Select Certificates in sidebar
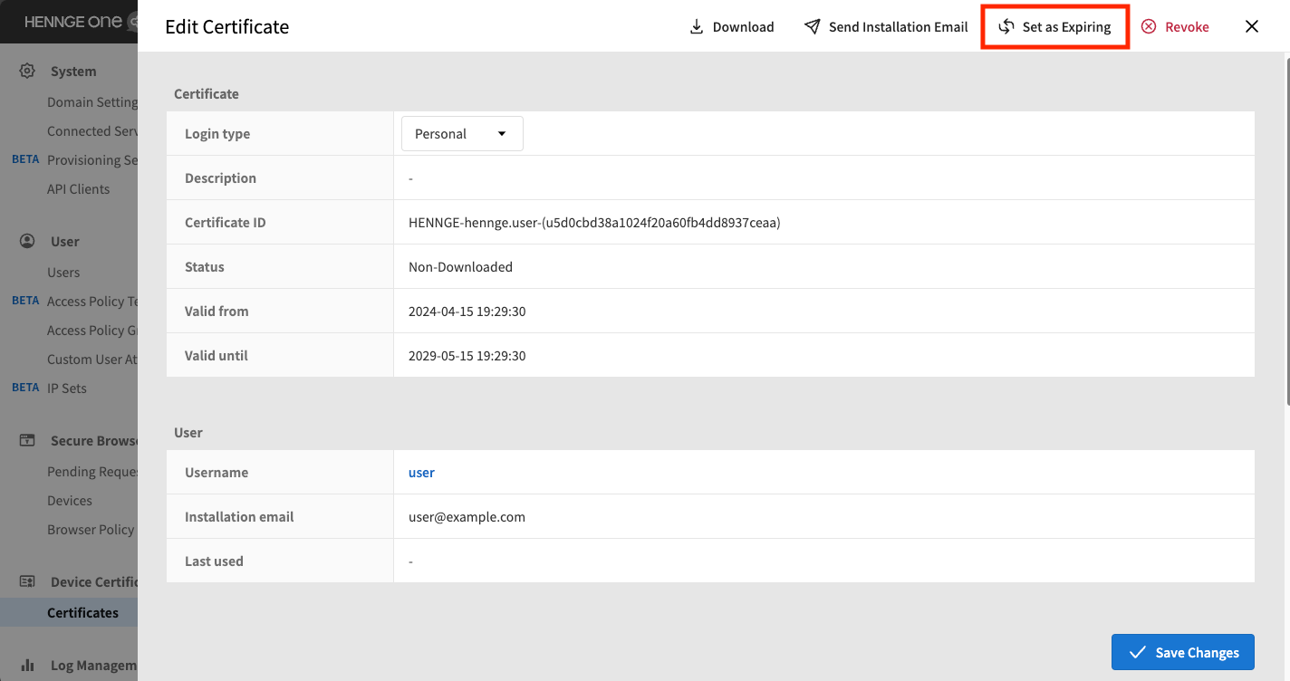Viewport: 1290px width, 681px height. pyautogui.click(x=69, y=612)
